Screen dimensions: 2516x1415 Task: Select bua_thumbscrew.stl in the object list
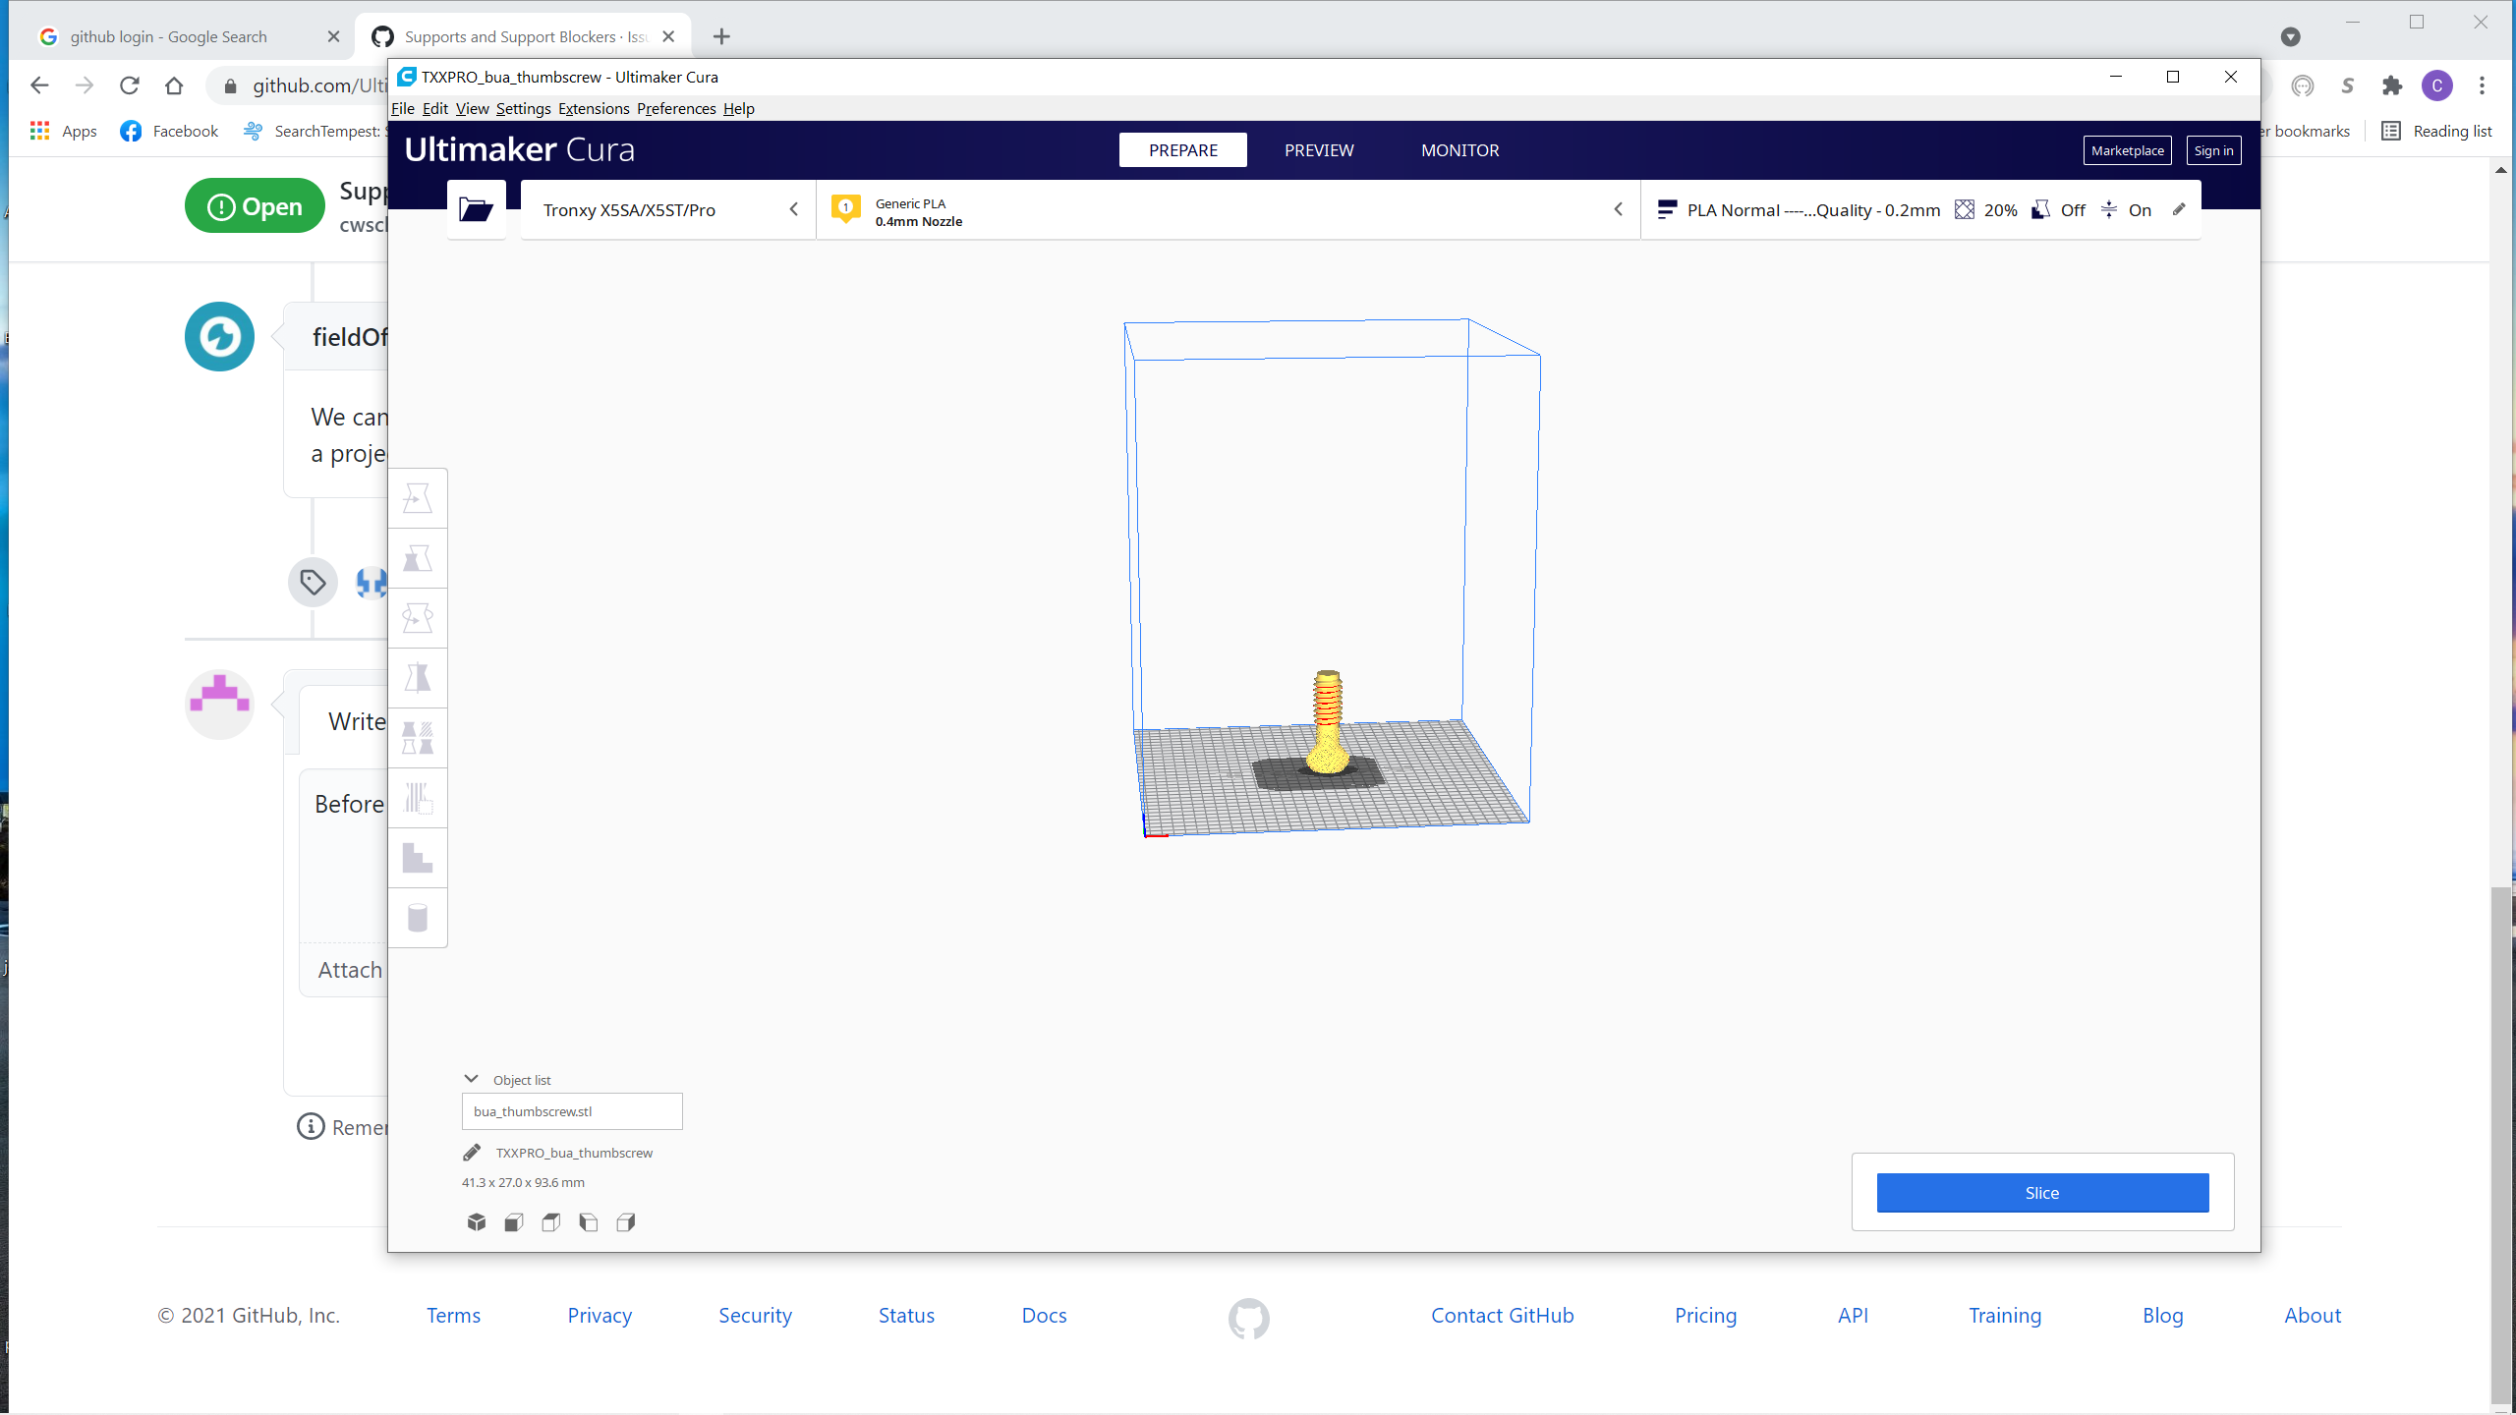(572, 1110)
